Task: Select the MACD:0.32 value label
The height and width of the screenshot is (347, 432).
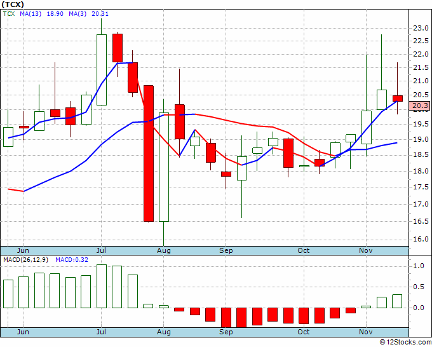Action: (x=72, y=260)
